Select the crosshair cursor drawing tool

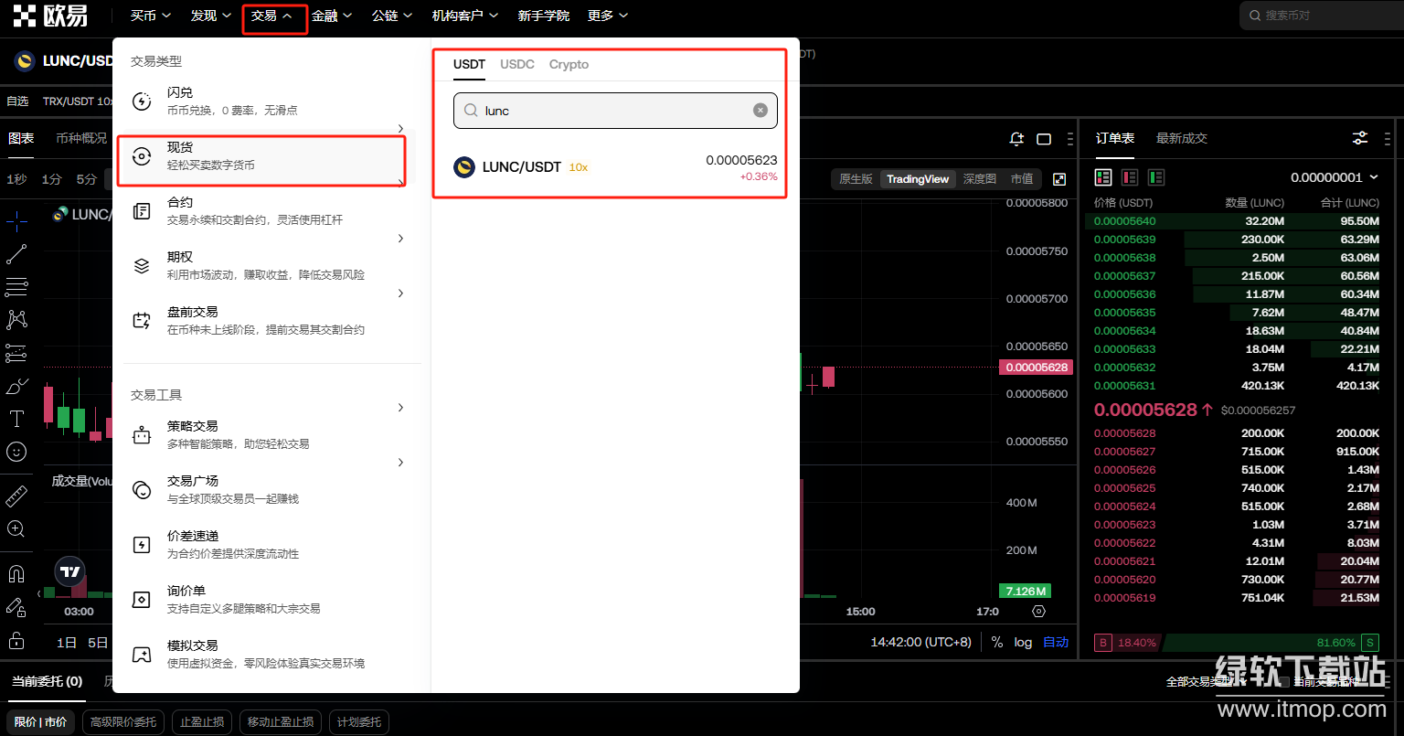pyautogui.click(x=16, y=220)
